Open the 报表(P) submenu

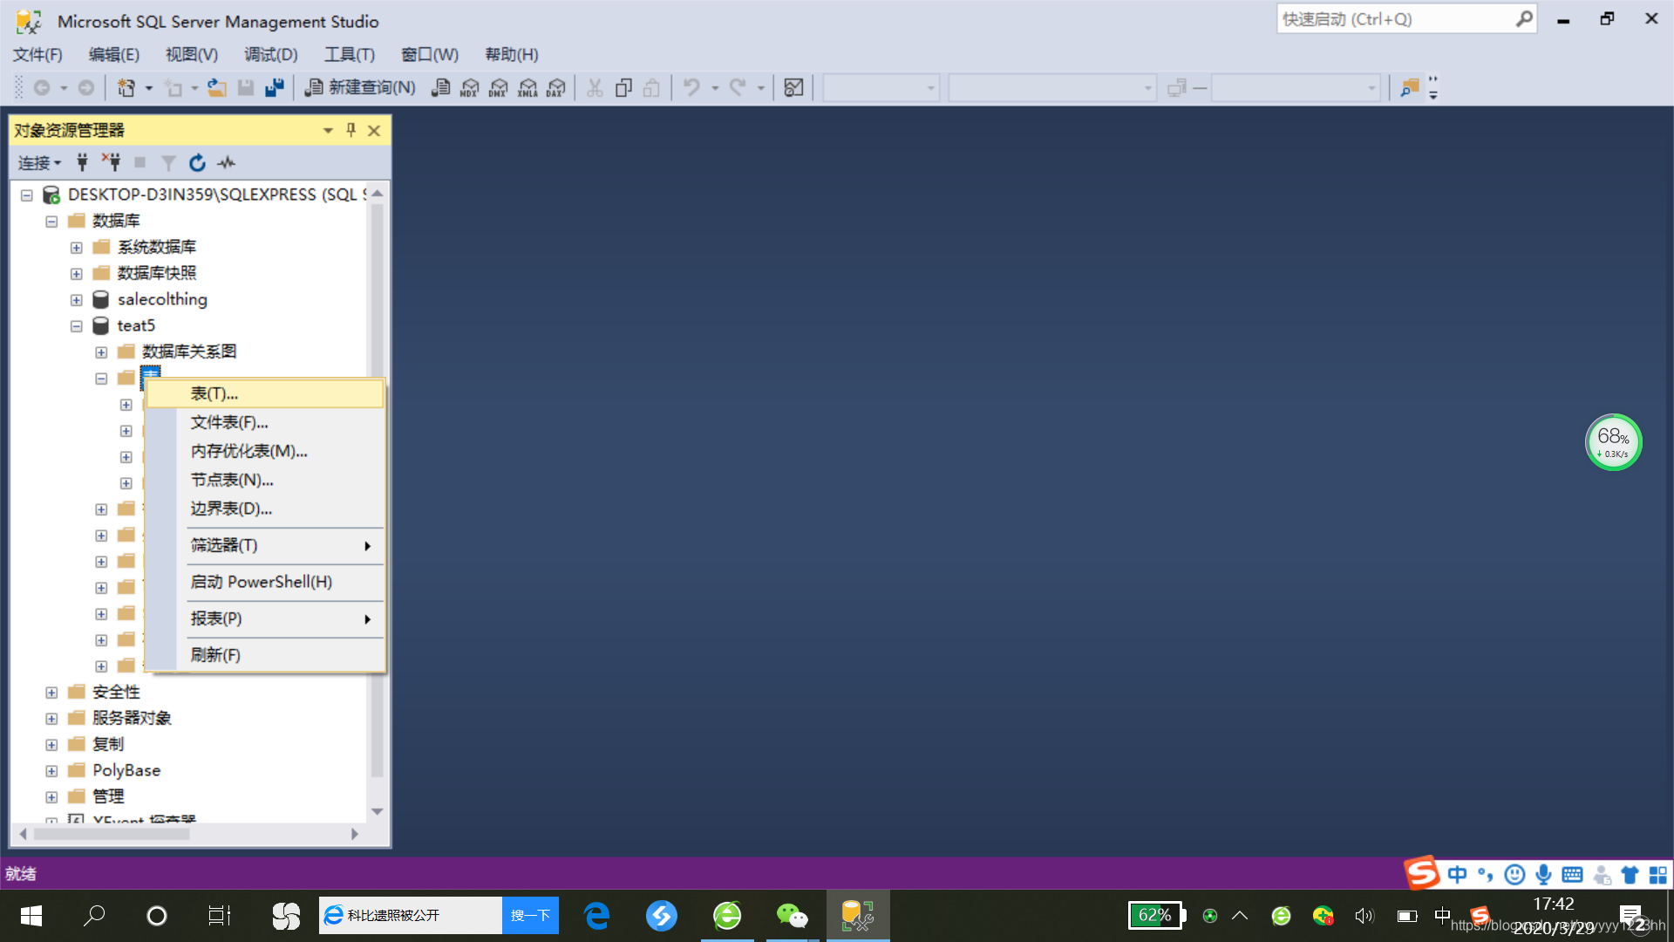(x=265, y=618)
